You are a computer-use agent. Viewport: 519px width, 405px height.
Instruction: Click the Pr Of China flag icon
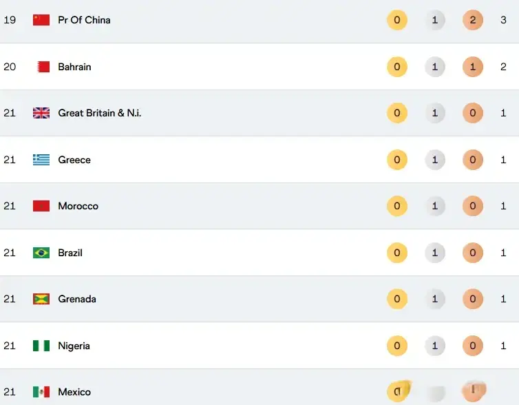point(41,20)
